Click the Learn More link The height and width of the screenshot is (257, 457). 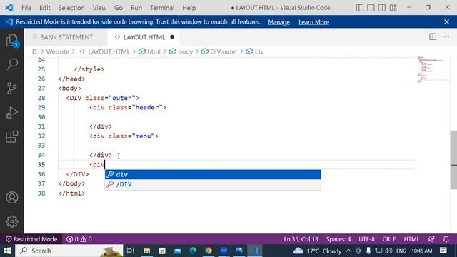(x=313, y=22)
